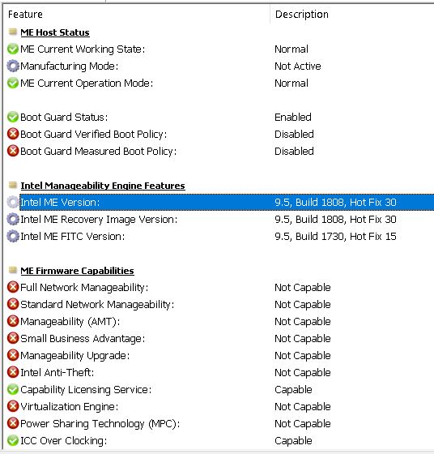The image size is (434, 454).
Task: Collapse the ME Firmware Capabilities group icon
Action: tap(13, 270)
